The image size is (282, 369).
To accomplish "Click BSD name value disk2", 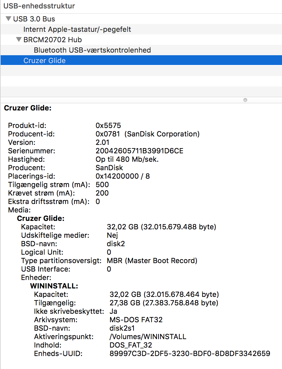I will coord(116,244).
